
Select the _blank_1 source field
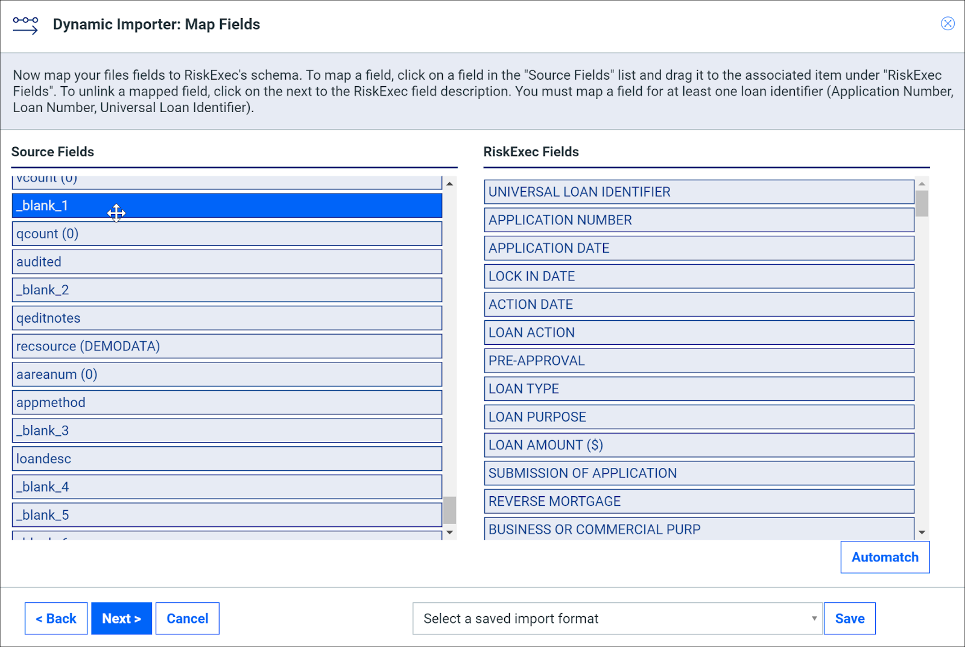click(227, 206)
